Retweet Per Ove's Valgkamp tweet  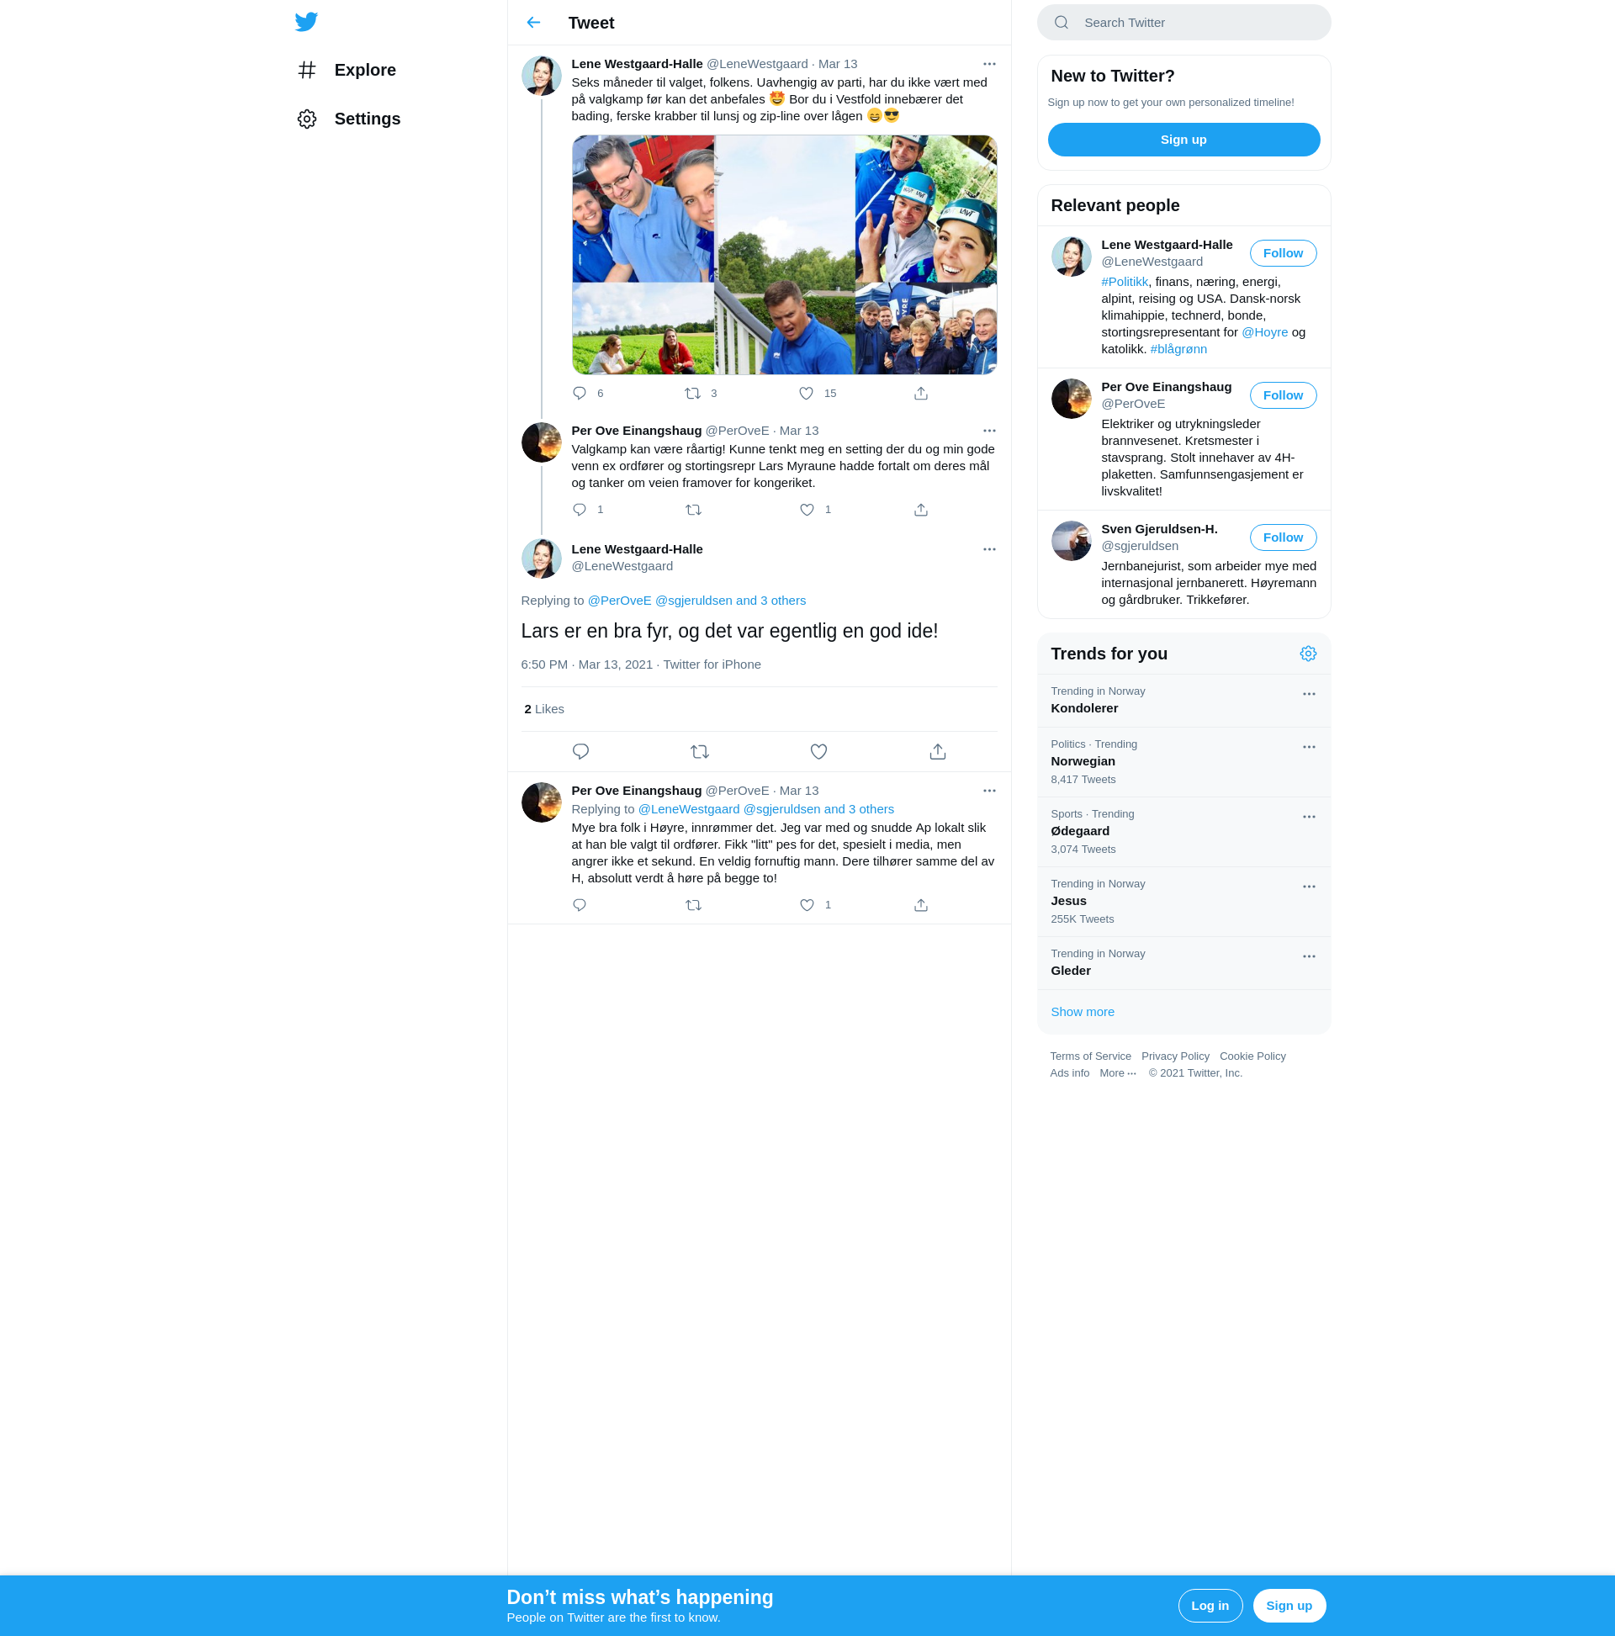[693, 510]
